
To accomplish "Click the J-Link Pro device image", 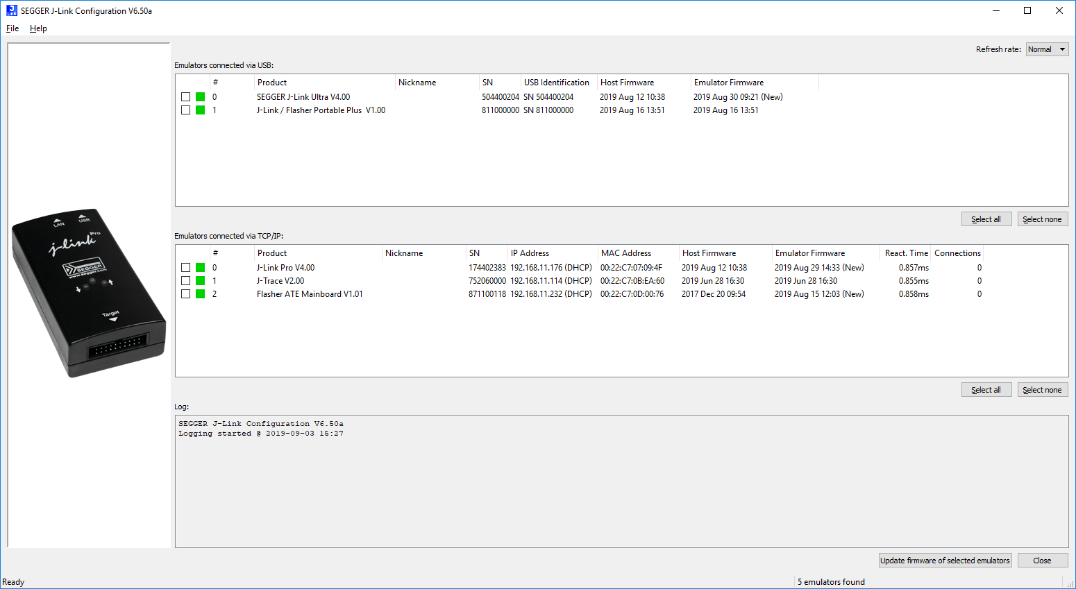I will pyautogui.click(x=88, y=293).
